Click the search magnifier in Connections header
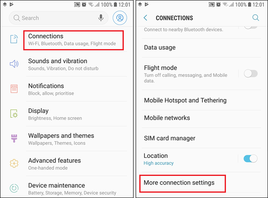 coord(256,18)
